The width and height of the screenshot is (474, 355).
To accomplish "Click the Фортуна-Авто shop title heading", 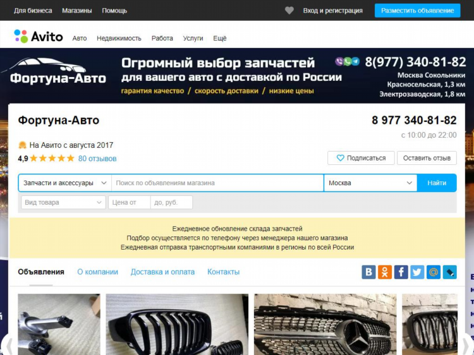I will 59,120.
